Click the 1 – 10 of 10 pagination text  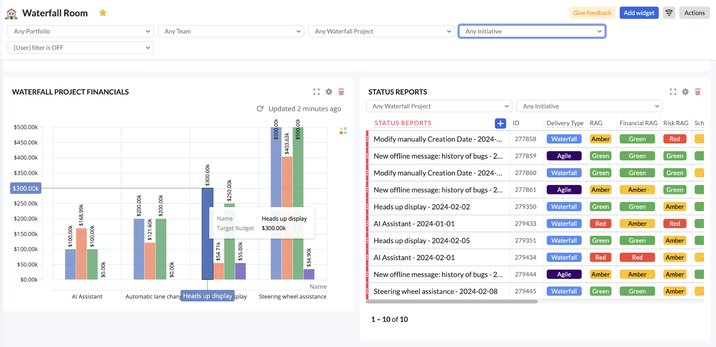pyautogui.click(x=389, y=319)
